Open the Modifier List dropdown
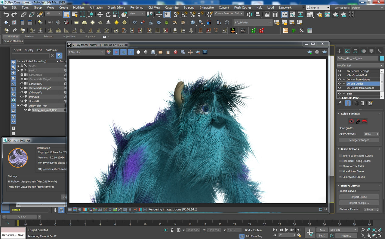Screen dimensions: 385x239 pyautogui.click(x=360, y=65)
